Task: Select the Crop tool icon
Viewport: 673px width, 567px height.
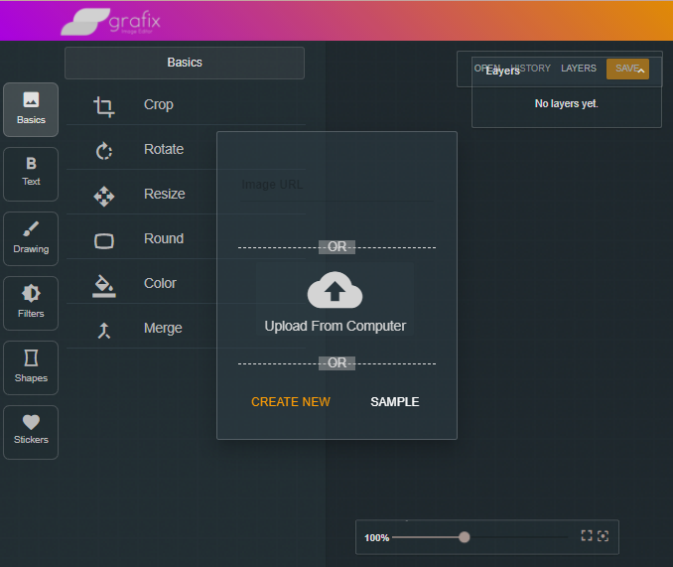Action: [104, 105]
